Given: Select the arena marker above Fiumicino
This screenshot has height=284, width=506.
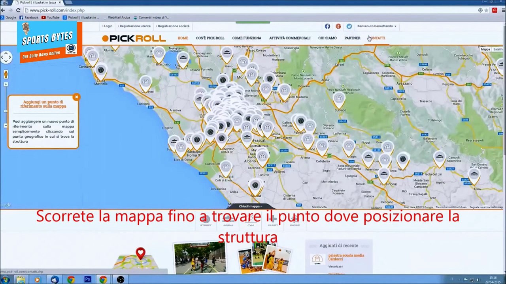Looking at the screenshot, I should tap(174, 143).
